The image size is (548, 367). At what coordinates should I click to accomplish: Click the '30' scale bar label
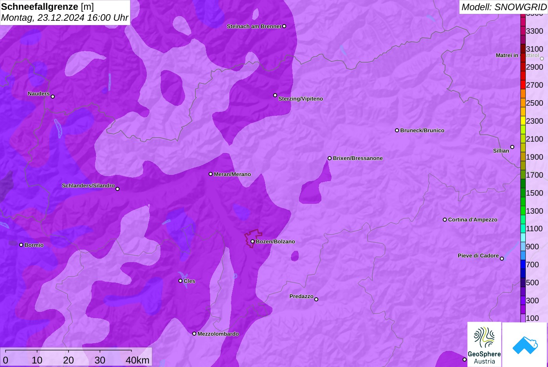click(x=100, y=360)
